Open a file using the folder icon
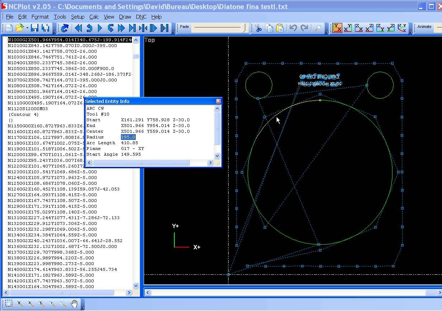The height and width of the screenshot is (311, 442). click(x=19, y=28)
